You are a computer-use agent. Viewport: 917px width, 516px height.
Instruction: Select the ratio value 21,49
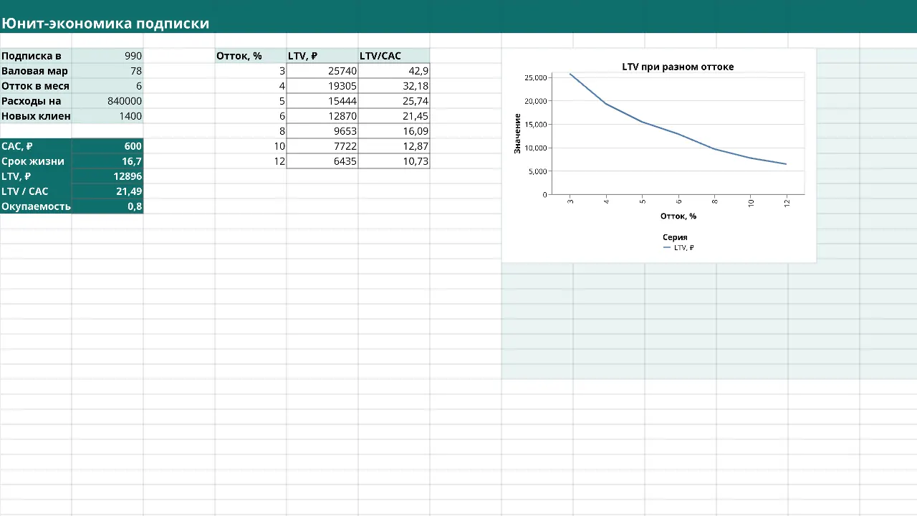coord(107,191)
